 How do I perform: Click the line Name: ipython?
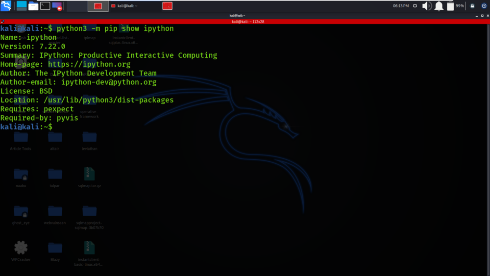tap(28, 38)
